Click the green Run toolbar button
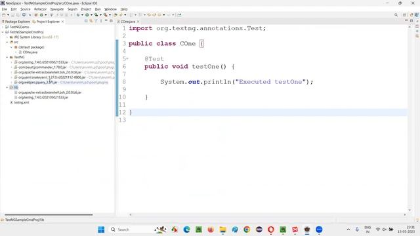Viewport: 420px width, 236px height. [x=87, y=15]
